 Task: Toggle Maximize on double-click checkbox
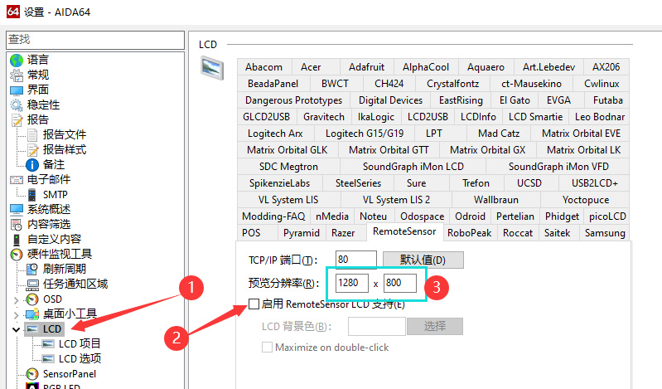[x=267, y=348]
